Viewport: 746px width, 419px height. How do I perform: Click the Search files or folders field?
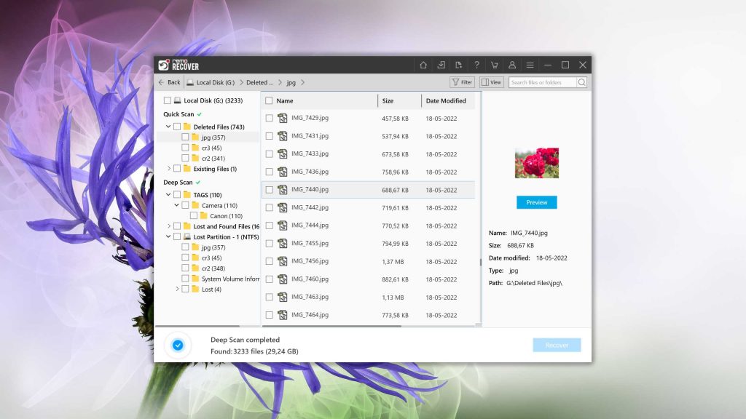tap(542, 82)
